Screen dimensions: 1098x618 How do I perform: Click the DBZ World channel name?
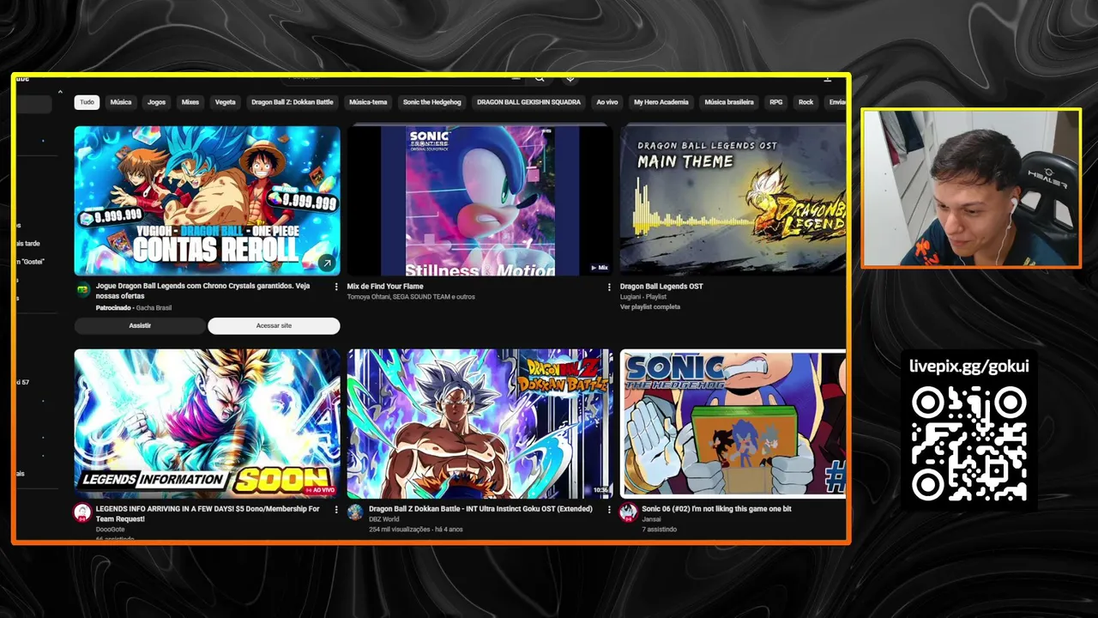[x=384, y=519]
